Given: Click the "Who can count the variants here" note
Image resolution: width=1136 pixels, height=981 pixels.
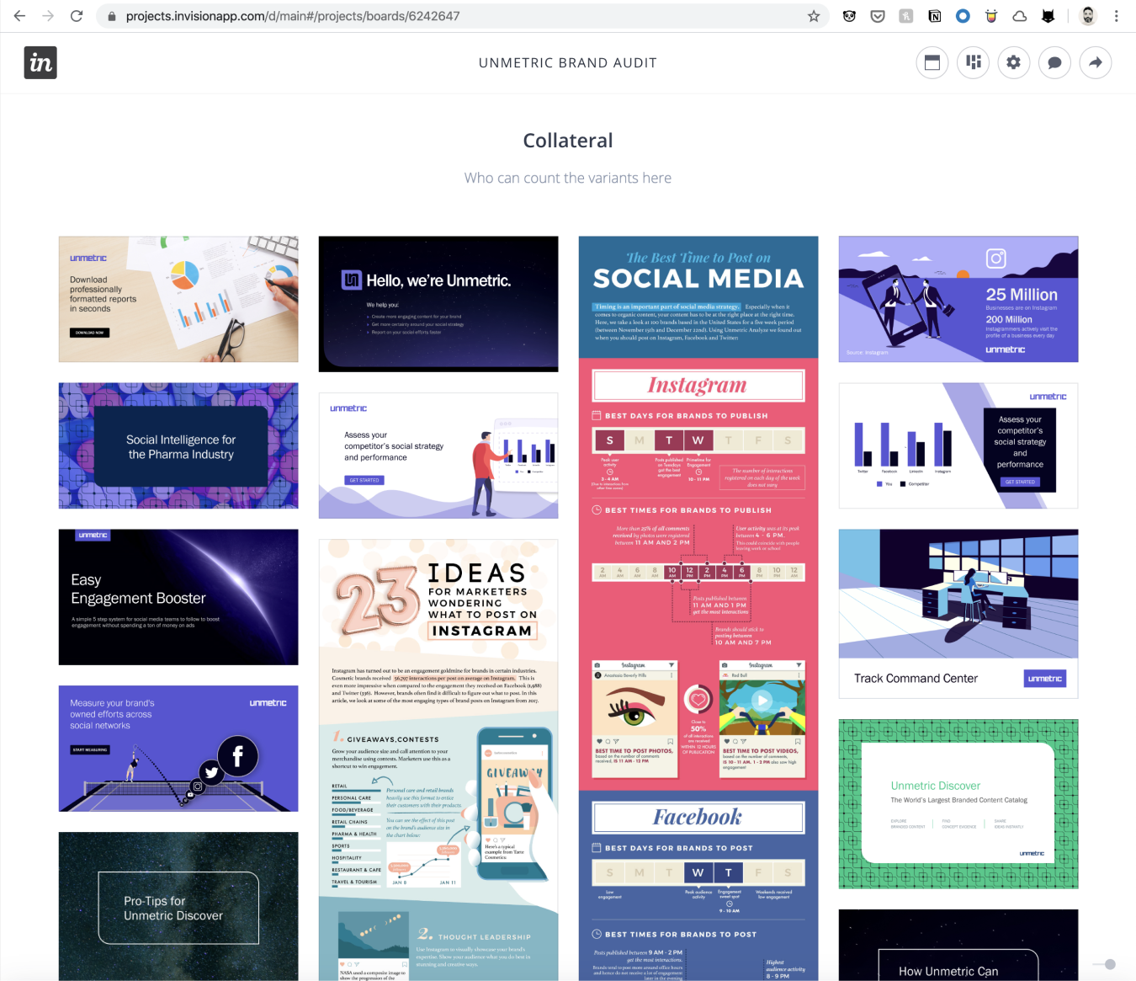Looking at the screenshot, I should click(568, 178).
